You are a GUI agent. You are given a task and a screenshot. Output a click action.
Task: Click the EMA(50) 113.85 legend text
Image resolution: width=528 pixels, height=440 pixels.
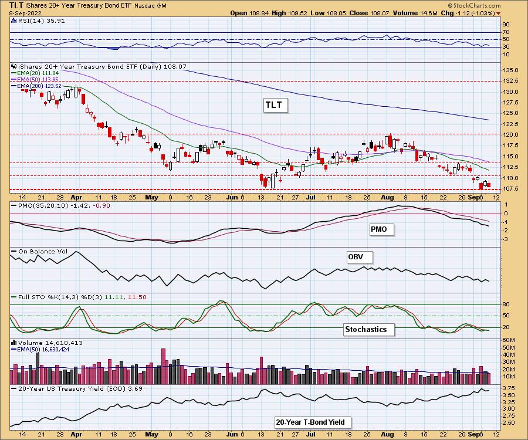[x=38, y=79]
